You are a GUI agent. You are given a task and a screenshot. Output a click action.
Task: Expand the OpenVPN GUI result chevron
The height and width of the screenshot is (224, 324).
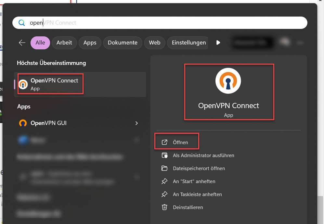point(136,123)
